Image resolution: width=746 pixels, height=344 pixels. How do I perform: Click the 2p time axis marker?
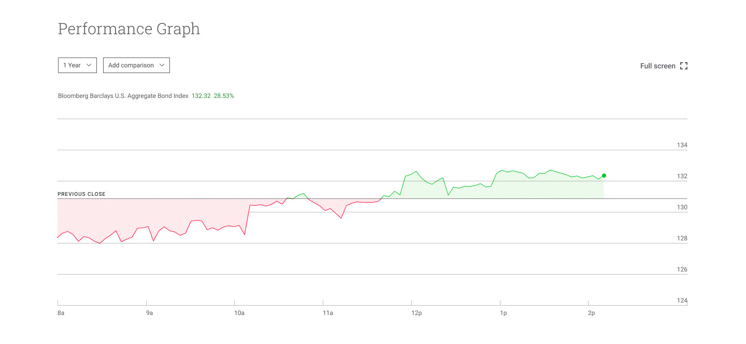coord(592,313)
